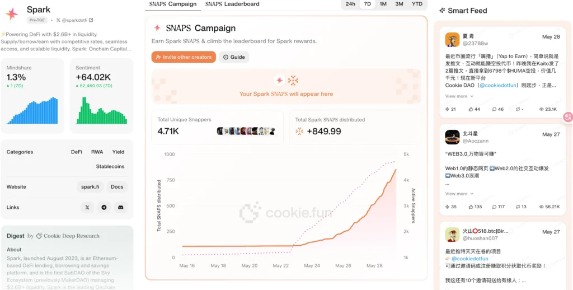Click the translate floating icon
The height and width of the screenshot is (290, 573).
[x=568, y=117]
